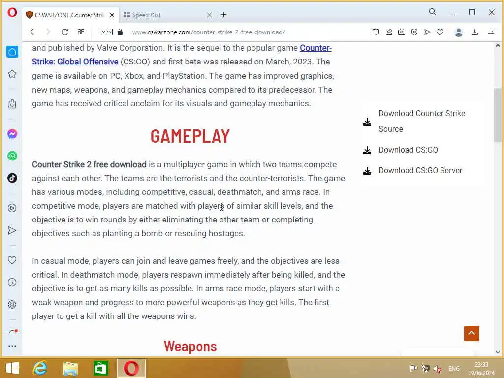The image size is (504, 378).
Task: Open the sidebar shopping bag icon
Action: coord(12,104)
